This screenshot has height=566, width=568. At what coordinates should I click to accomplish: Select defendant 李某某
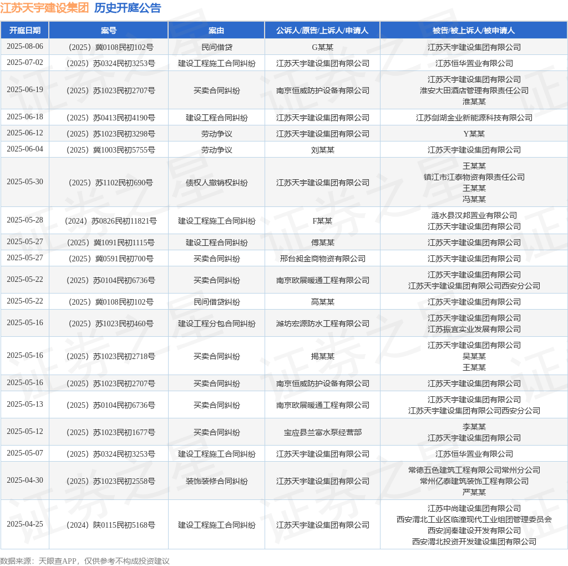pos(474,427)
